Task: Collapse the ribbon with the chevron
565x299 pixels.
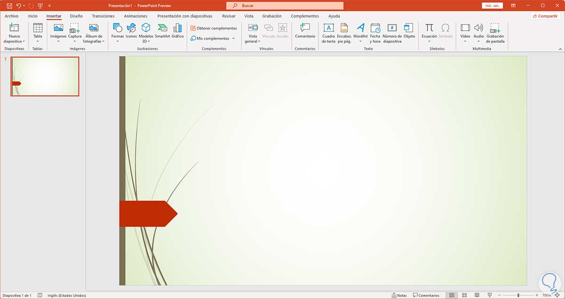Action: [x=560, y=48]
